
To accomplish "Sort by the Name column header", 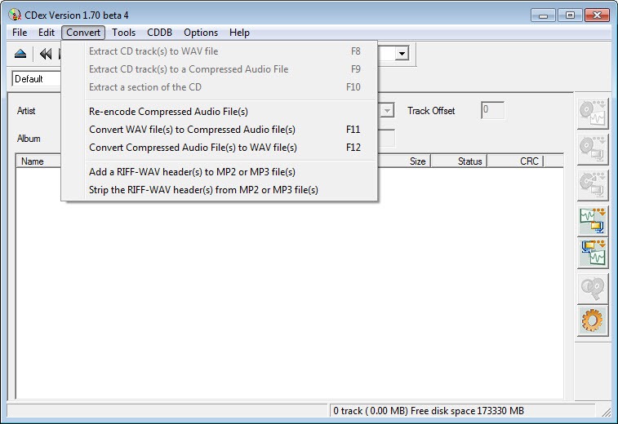I will 38,161.
